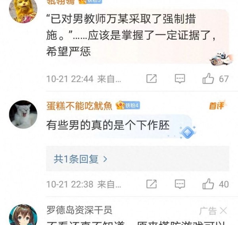
Task: Open reply box for 22:38 comment
Action: (180, 184)
